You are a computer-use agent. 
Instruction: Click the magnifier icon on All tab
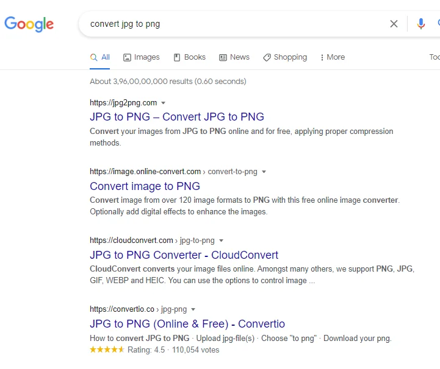click(94, 57)
